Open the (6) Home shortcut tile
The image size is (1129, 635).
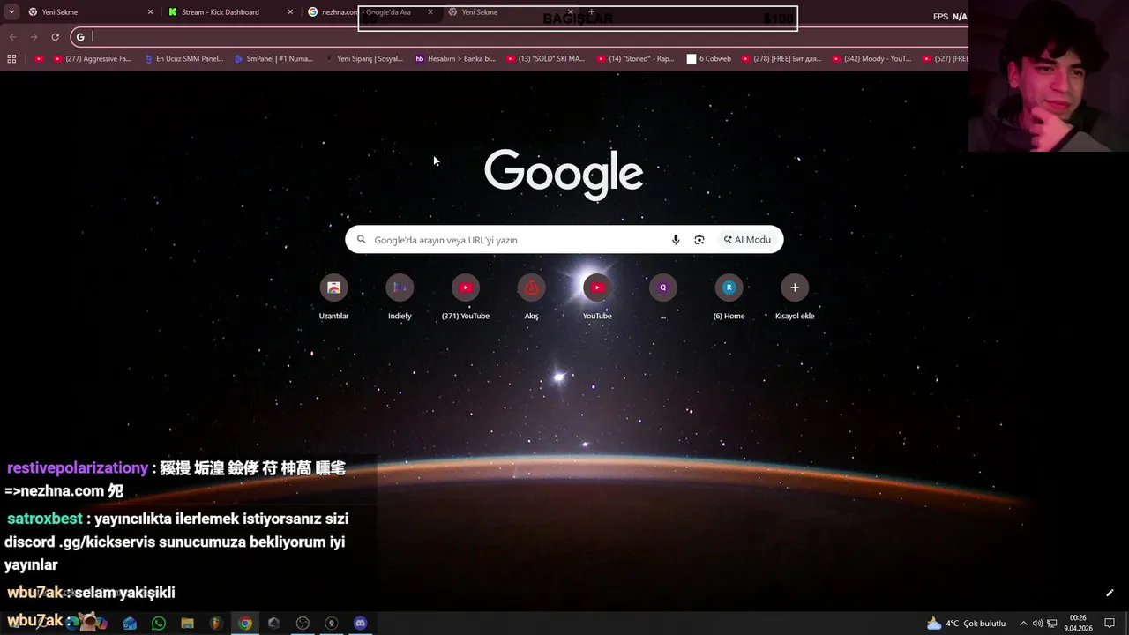(x=729, y=296)
